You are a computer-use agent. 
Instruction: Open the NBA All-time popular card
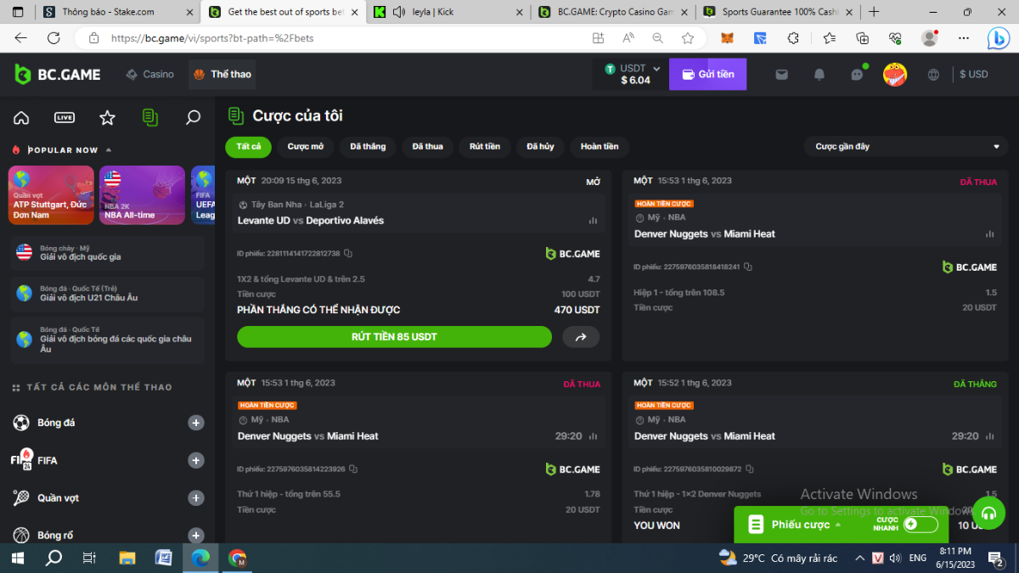click(142, 195)
